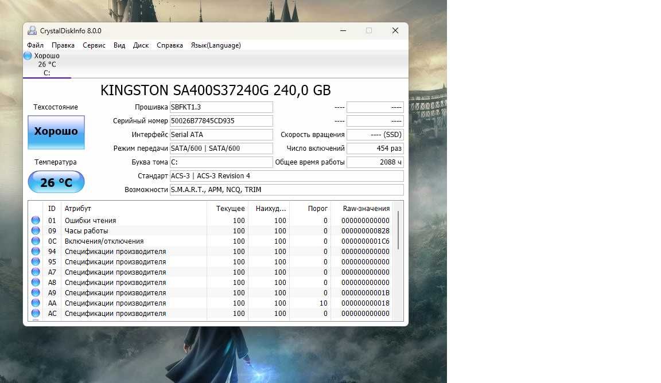Click raw value 0000000001C6
The height and width of the screenshot is (383, 661).
tap(366, 241)
